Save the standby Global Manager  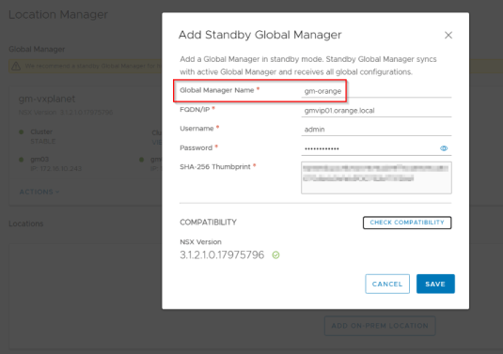click(x=435, y=284)
